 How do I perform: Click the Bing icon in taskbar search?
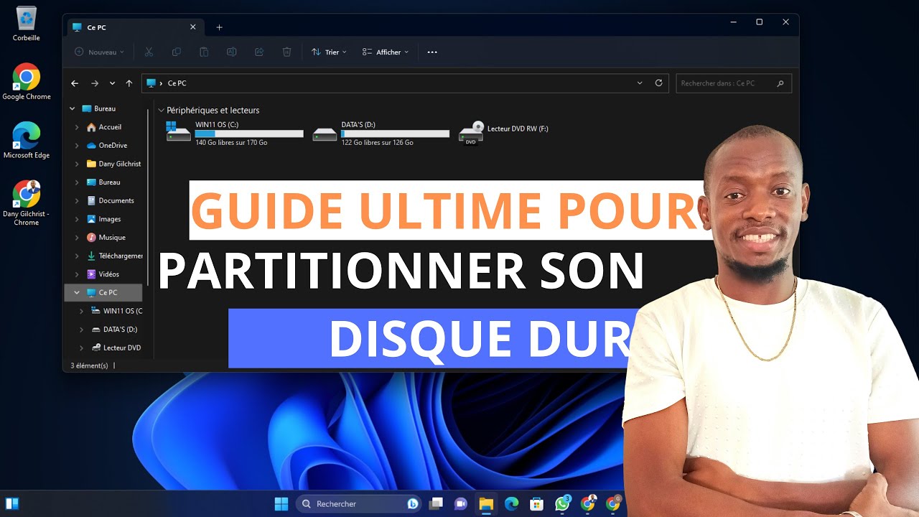click(x=413, y=504)
